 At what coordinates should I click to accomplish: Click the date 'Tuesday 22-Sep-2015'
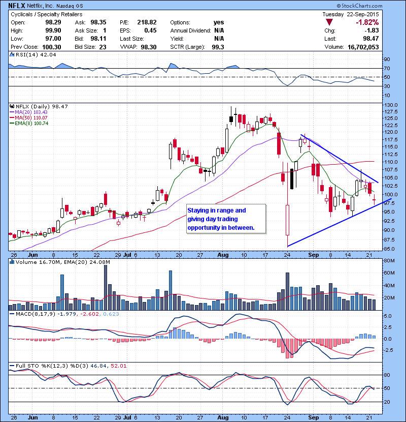click(351, 15)
